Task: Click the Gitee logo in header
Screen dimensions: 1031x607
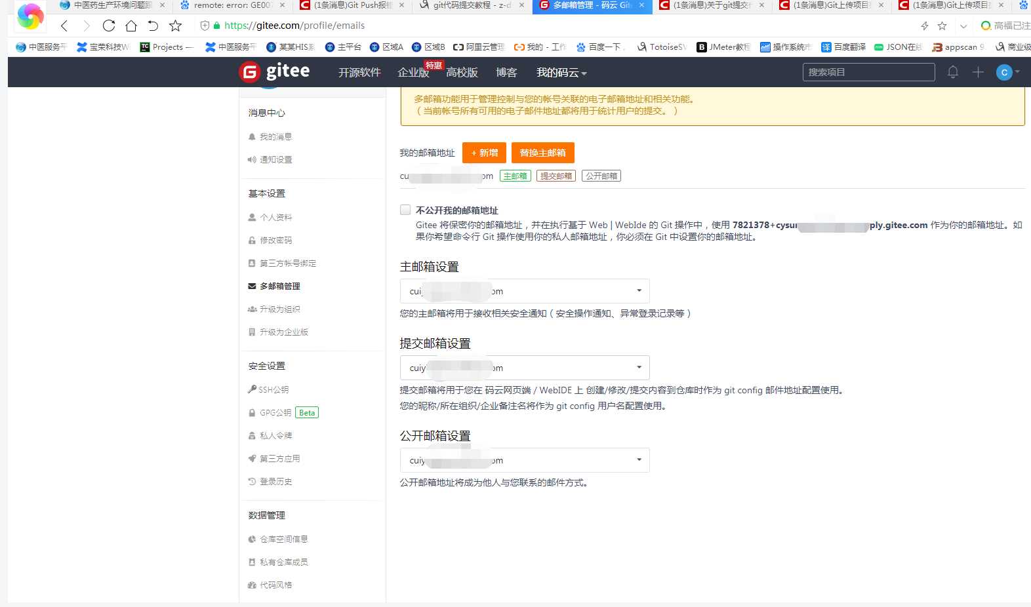Action: point(274,71)
